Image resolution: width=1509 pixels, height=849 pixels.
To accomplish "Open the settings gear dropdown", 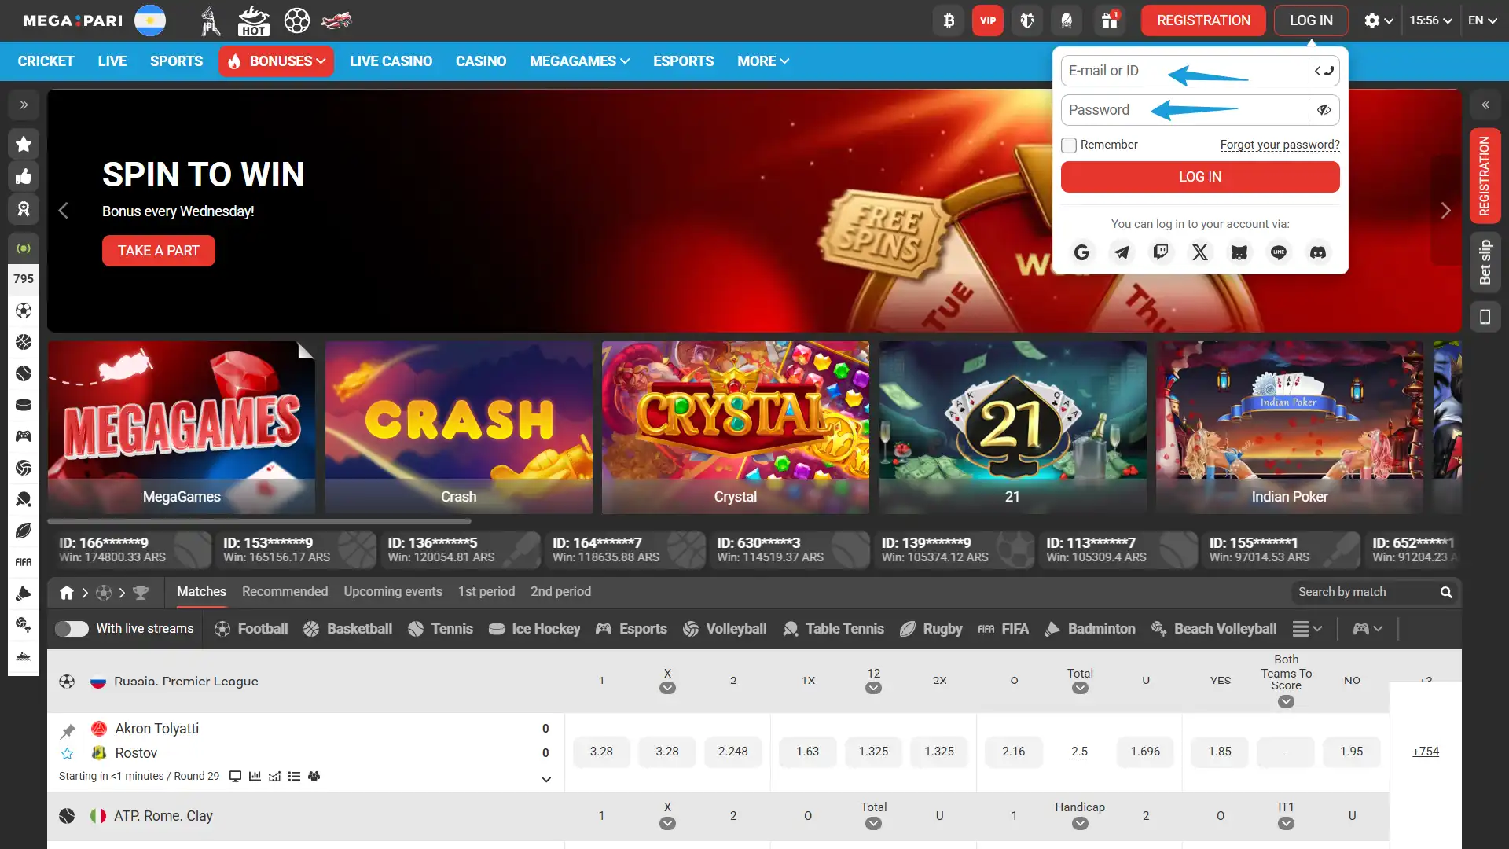I will tap(1379, 20).
